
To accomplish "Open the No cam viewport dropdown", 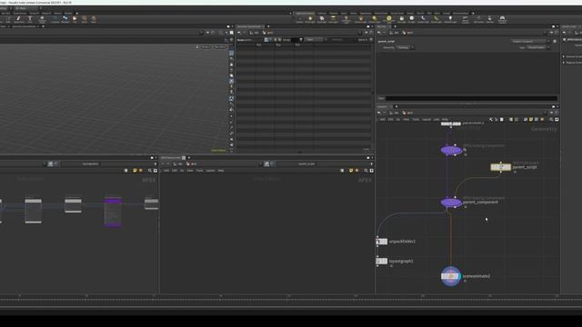I will 220,47.
